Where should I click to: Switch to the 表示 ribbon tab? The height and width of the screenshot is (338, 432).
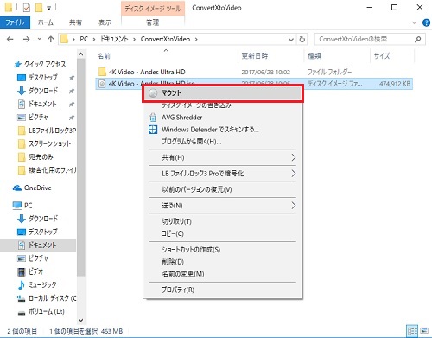105,22
